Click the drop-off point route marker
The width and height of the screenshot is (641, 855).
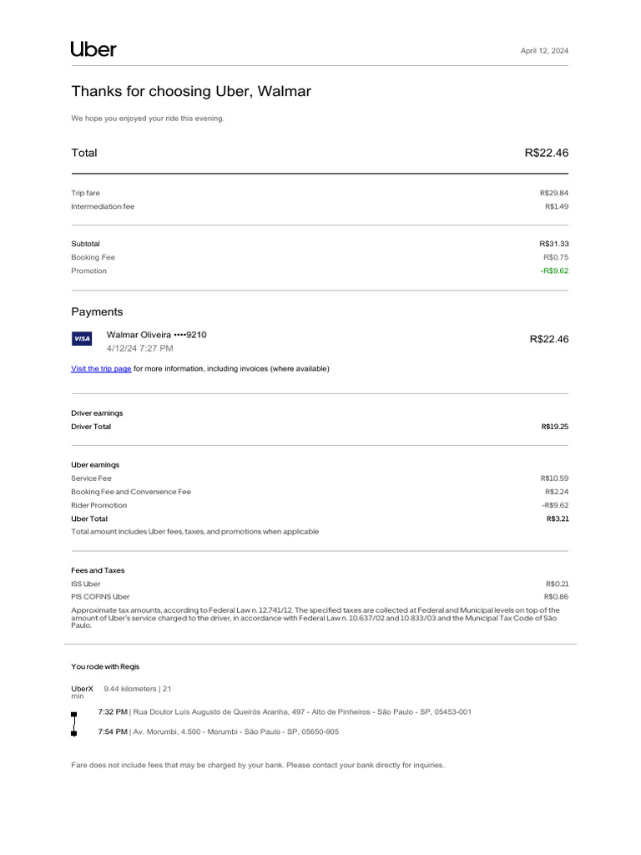(73, 733)
